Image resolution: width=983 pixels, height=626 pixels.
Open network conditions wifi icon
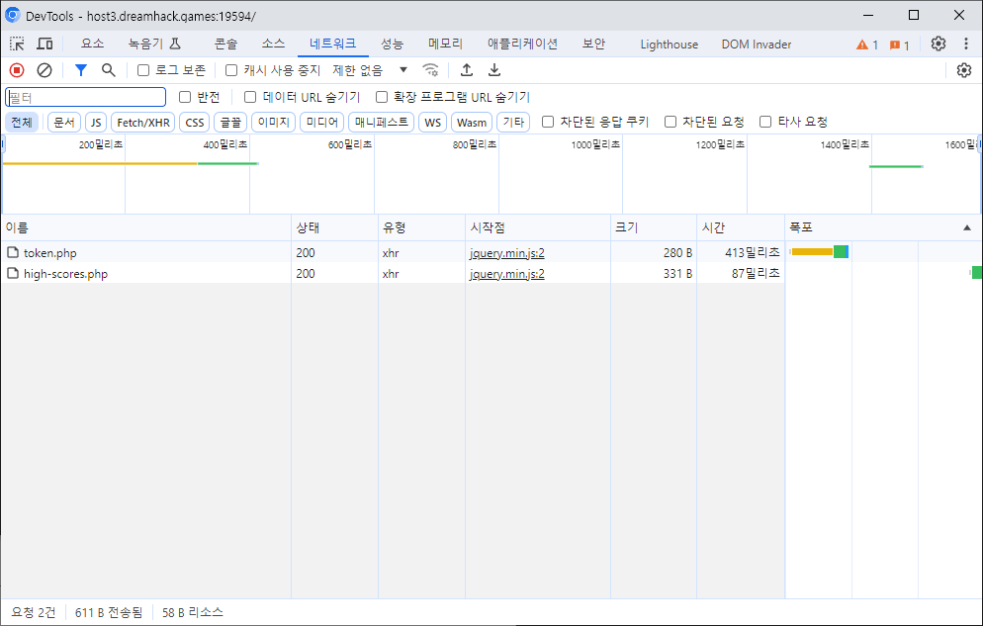430,70
